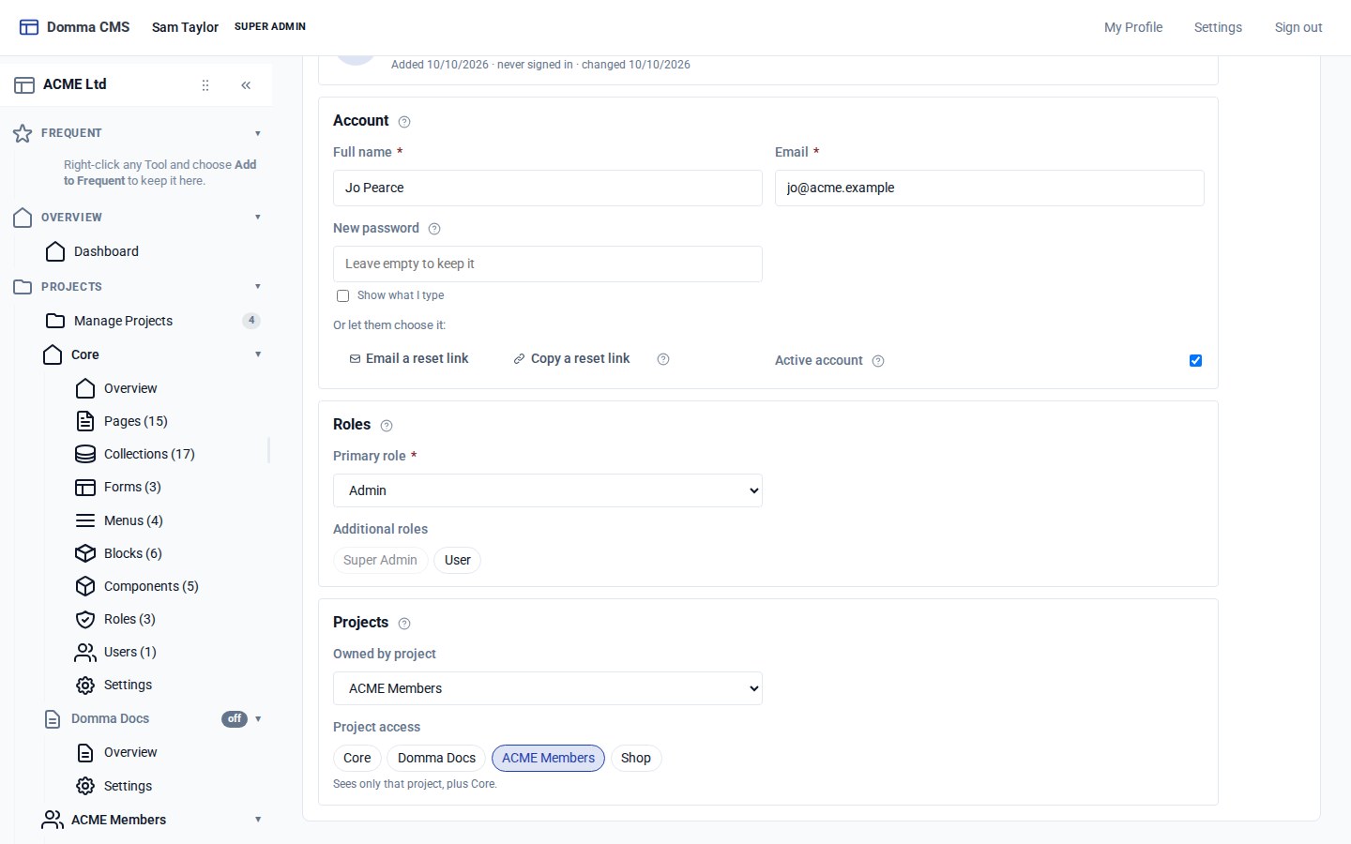1351x844 pixels.
Task: Open help icon beside Active account
Action: coord(878,361)
